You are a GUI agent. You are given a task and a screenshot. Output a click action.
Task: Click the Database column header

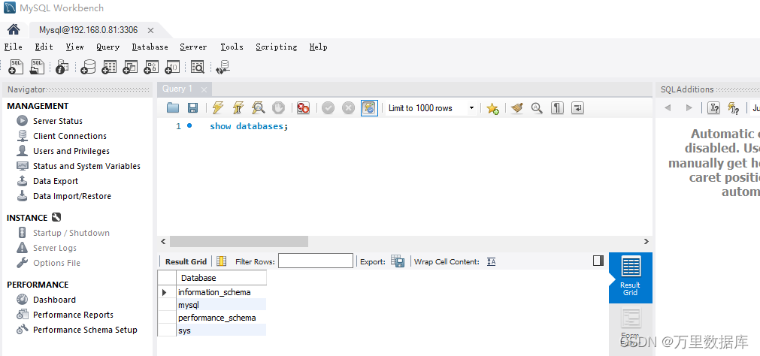click(x=222, y=278)
